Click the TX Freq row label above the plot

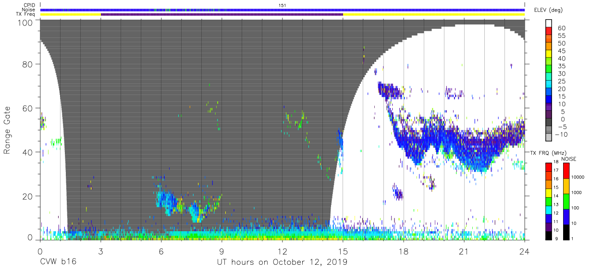(26, 14)
